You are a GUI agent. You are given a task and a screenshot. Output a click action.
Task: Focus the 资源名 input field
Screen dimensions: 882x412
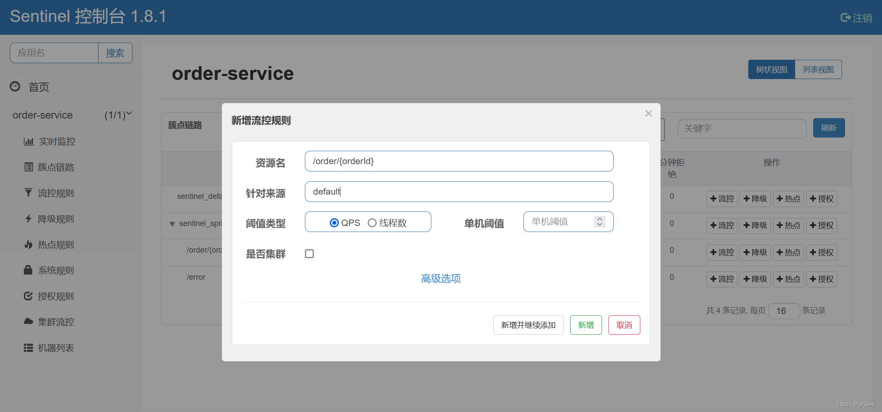point(459,161)
